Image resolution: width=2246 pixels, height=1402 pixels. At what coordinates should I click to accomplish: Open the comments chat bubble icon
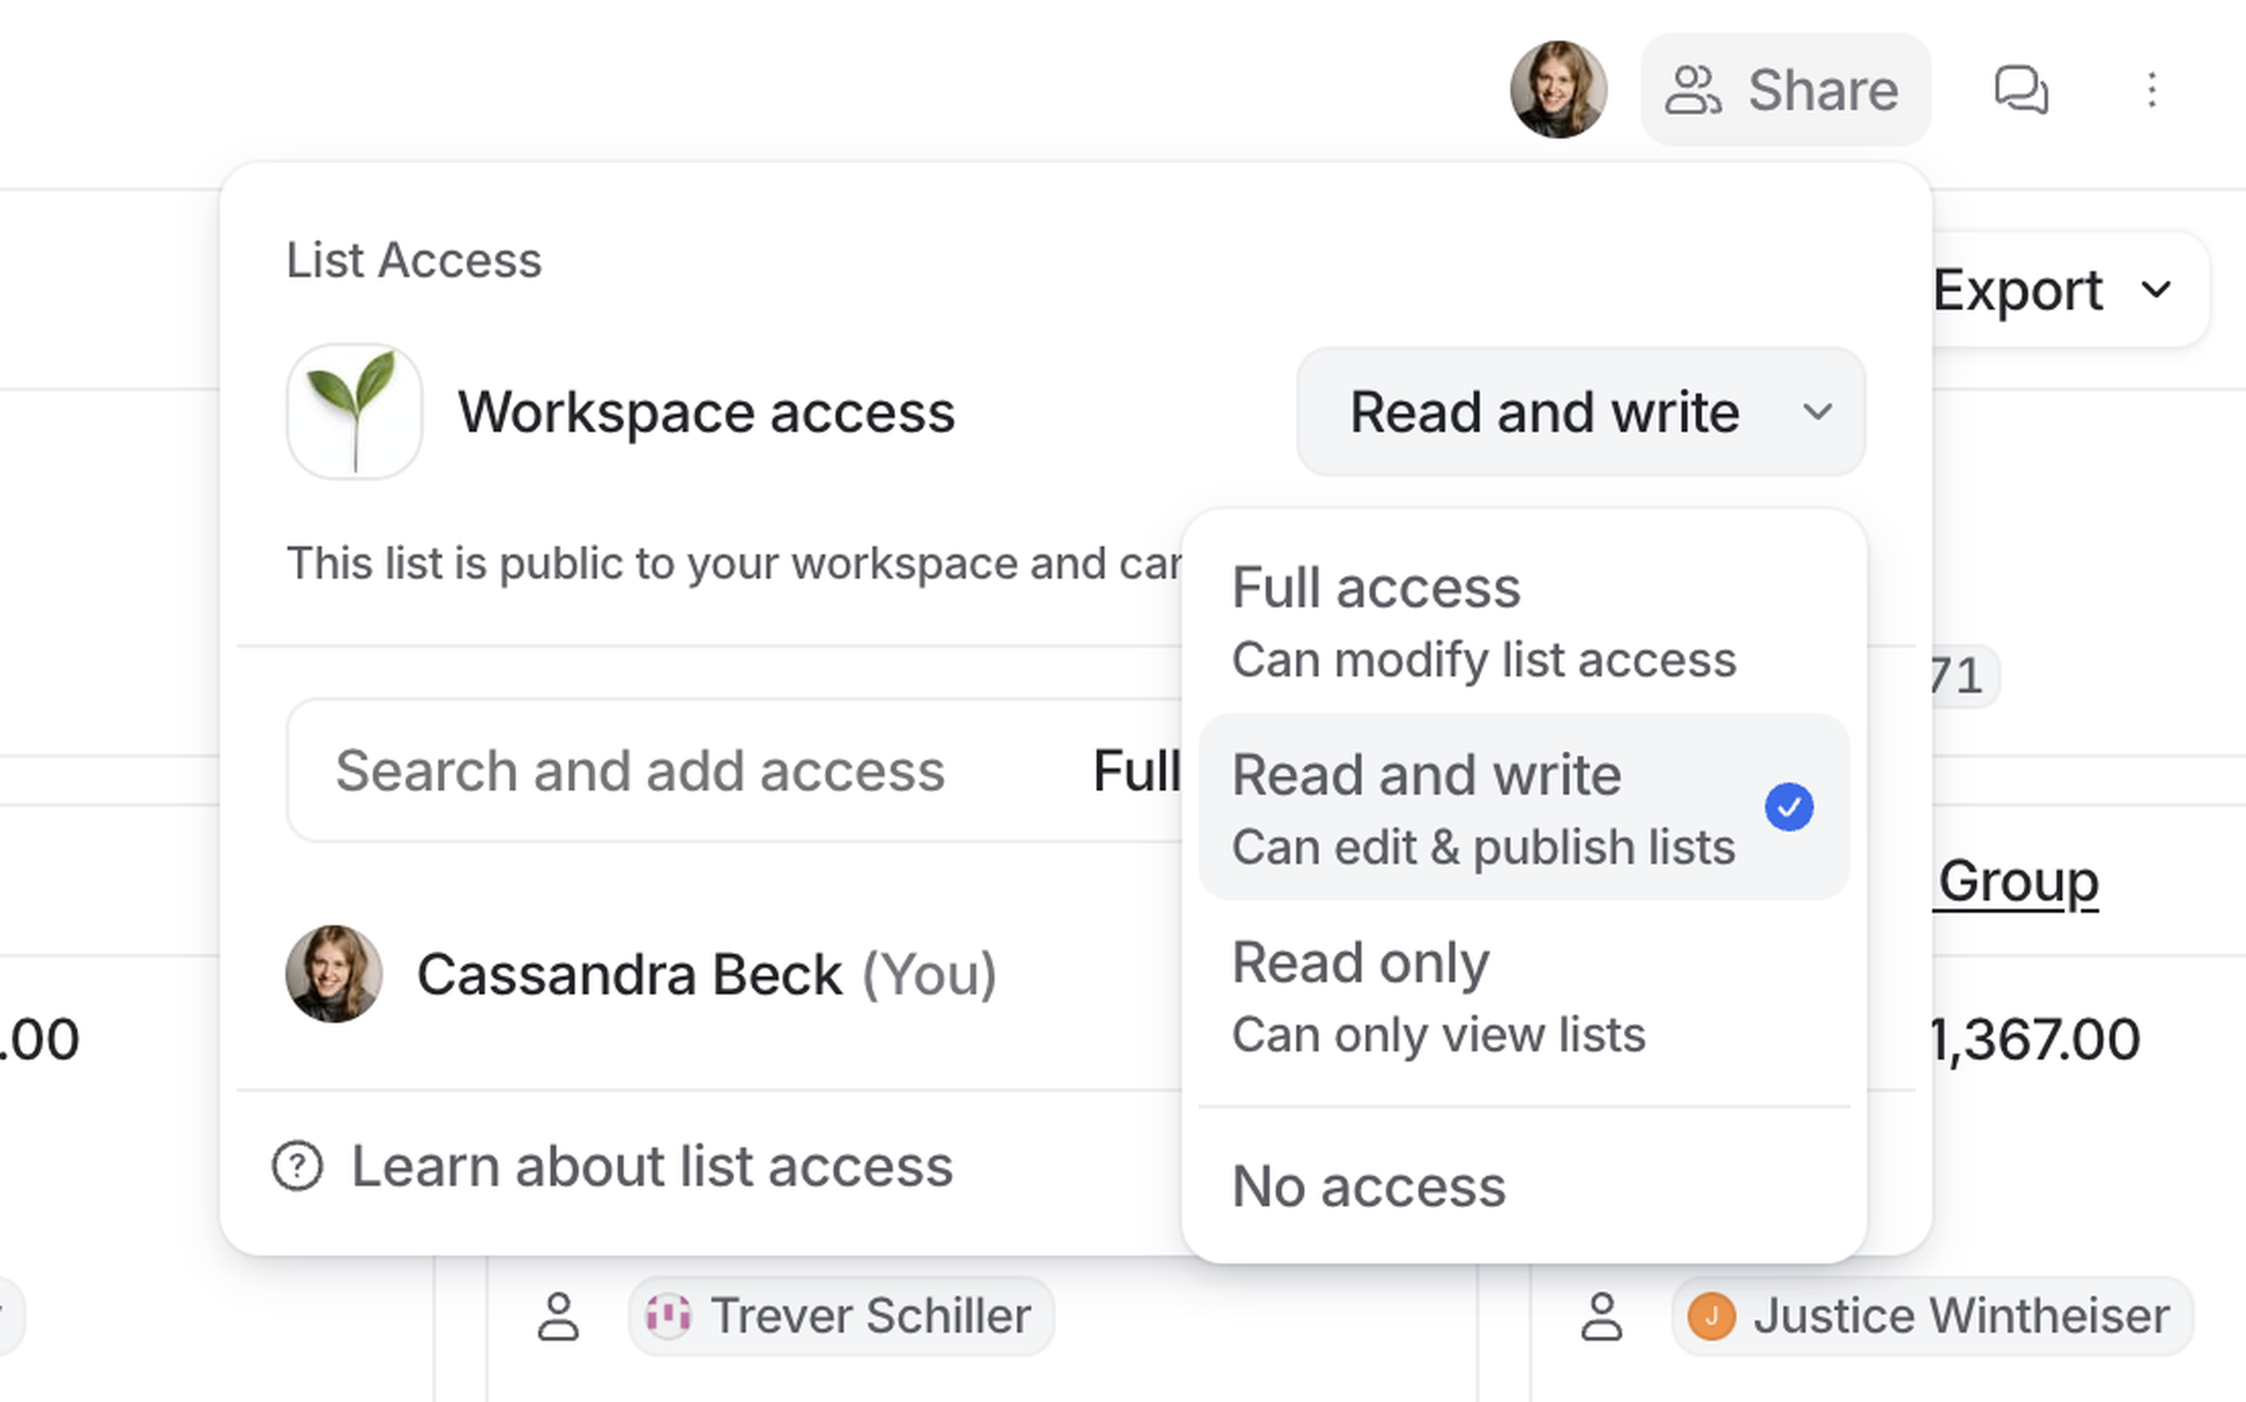click(x=2021, y=90)
